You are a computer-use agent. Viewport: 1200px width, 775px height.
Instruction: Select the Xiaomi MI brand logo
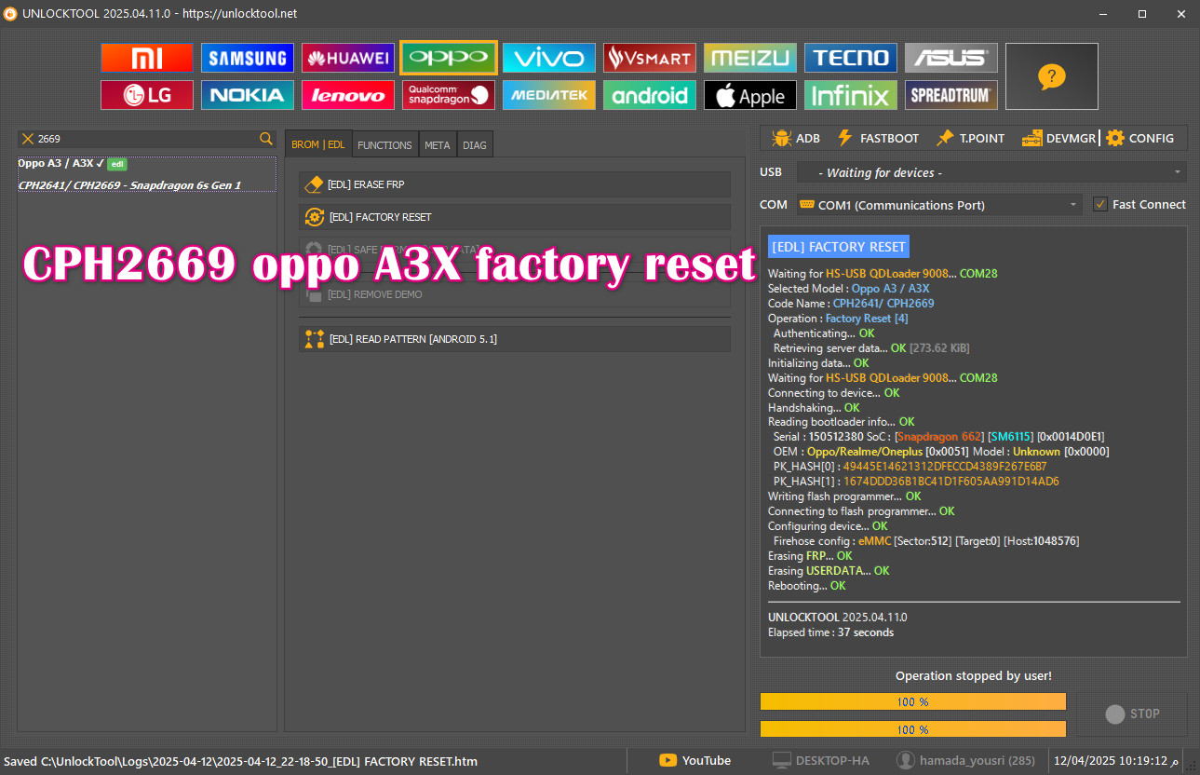pyautogui.click(x=147, y=58)
